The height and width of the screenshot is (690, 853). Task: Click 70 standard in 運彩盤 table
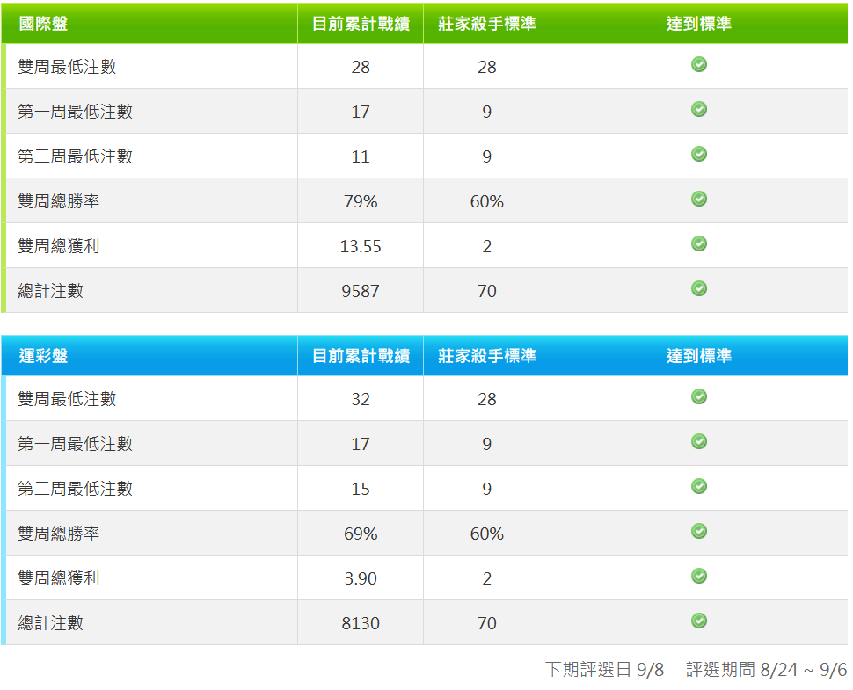[x=487, y=624]
